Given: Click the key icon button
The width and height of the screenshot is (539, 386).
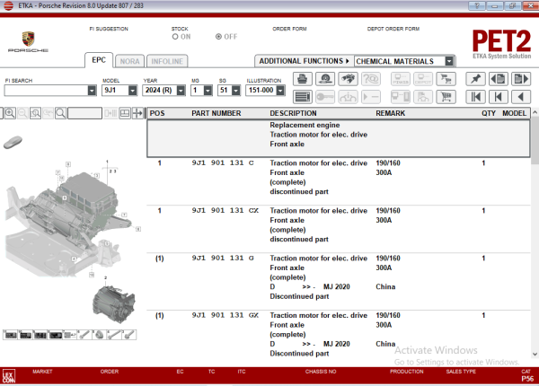Looking at the screenshot, I should click(325, 97).
